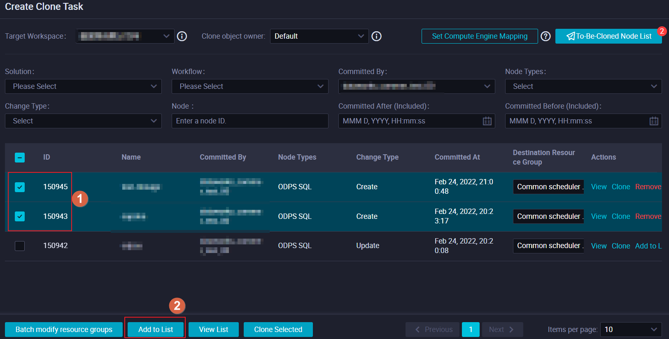Click the Target Workspace info icon
Screen dimensions: 669x339
(182, 36)
